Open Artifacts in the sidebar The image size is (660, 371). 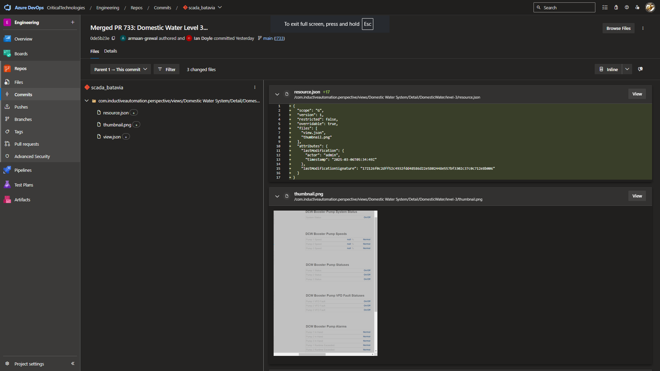click(x=22, y=200)
